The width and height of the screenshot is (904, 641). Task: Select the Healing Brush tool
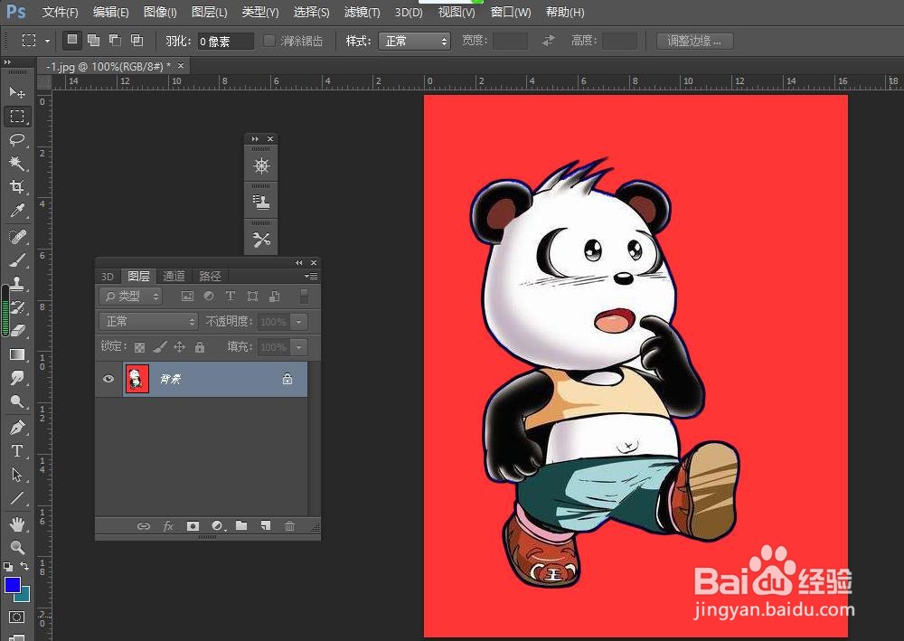[16, 237]
